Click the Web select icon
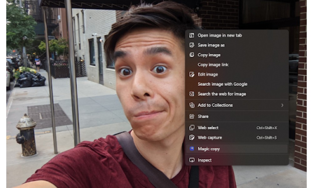 (192, 128)
